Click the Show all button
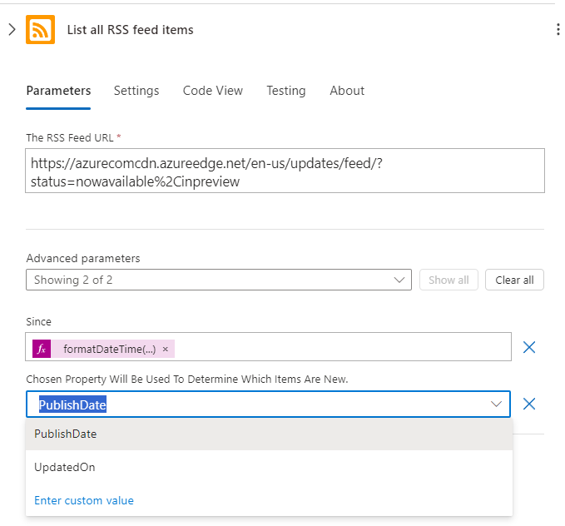The height and width of the screenshot is (526, 565). click(x=449, y=280)
